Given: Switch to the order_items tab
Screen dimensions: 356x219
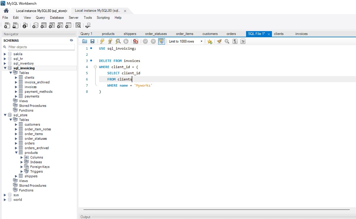Looking at the screenshot, I should (x=185, y=34).
